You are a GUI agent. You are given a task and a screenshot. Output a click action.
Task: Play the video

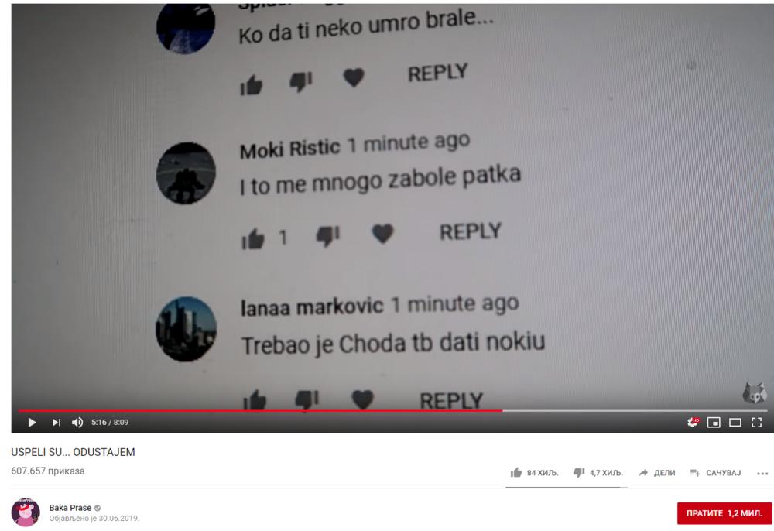coord(32,423)
